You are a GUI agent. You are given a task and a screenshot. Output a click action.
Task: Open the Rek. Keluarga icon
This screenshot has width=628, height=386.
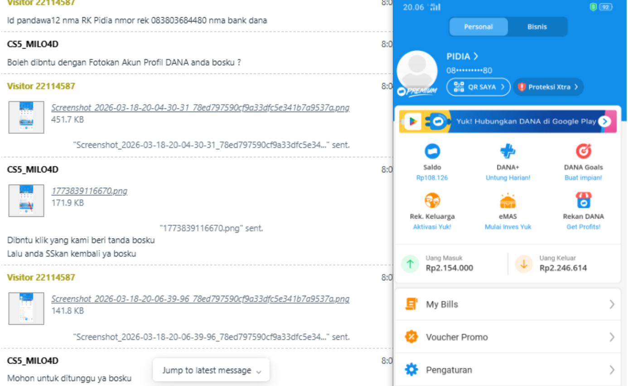pos(432,200)
